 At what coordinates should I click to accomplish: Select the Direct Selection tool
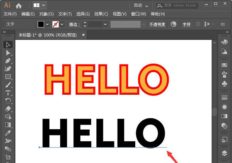point(8,53)
